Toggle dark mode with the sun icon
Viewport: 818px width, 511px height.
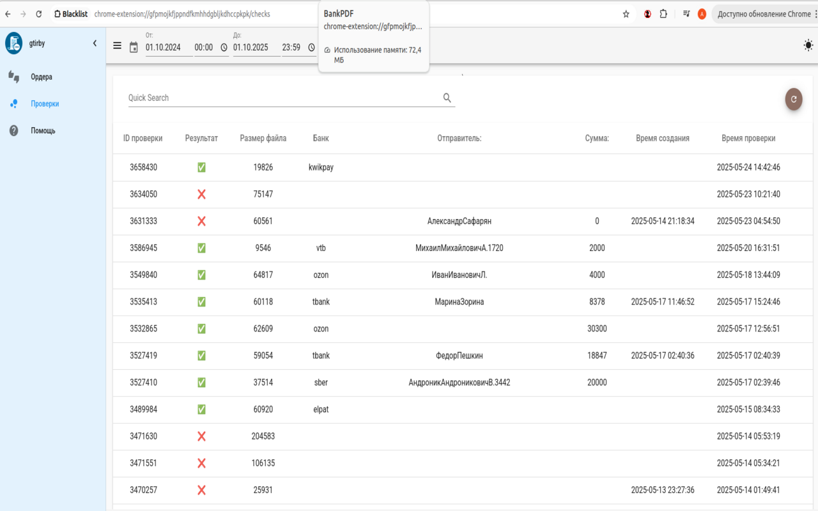808,45
